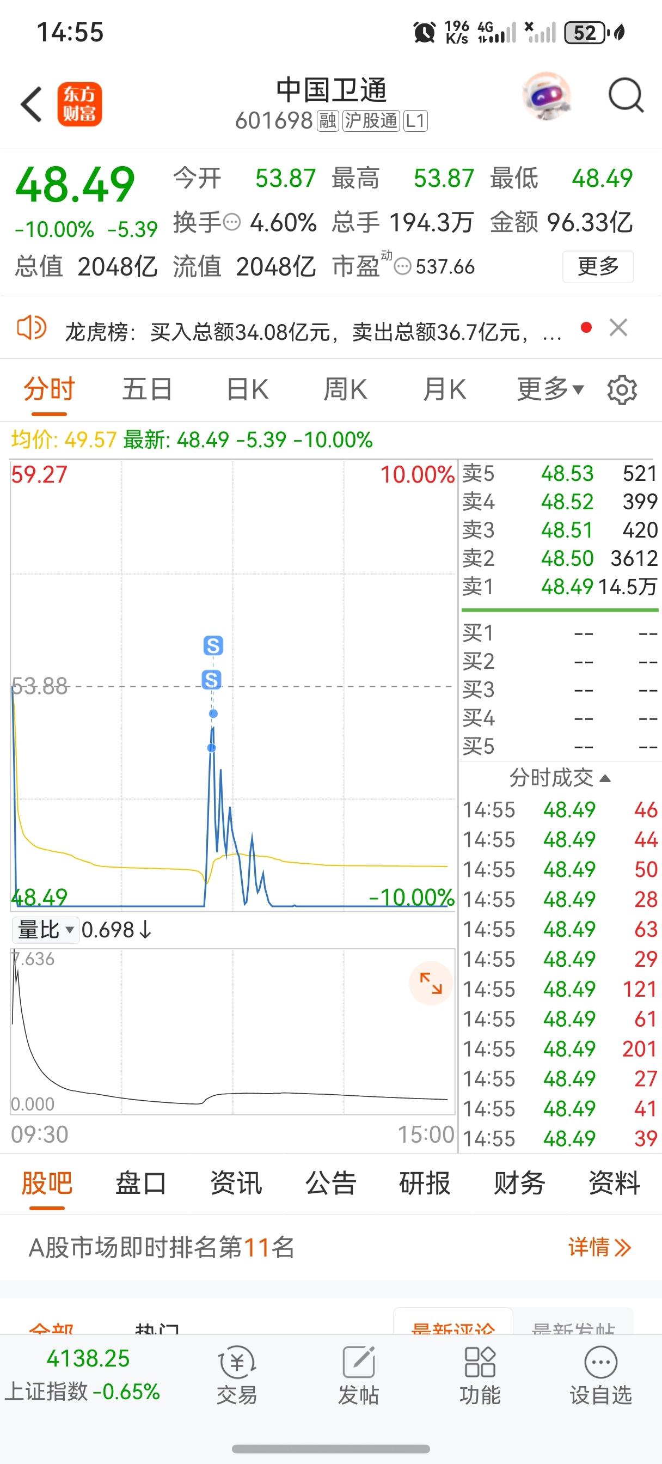Image resolution: width=662 pixels, height=1464 pixels.
Task: Open the robot assistant avatar
Action: [546, 95]
